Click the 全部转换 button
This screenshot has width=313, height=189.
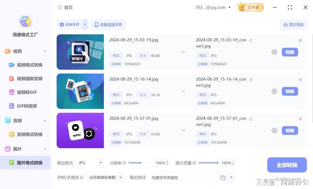287,165
